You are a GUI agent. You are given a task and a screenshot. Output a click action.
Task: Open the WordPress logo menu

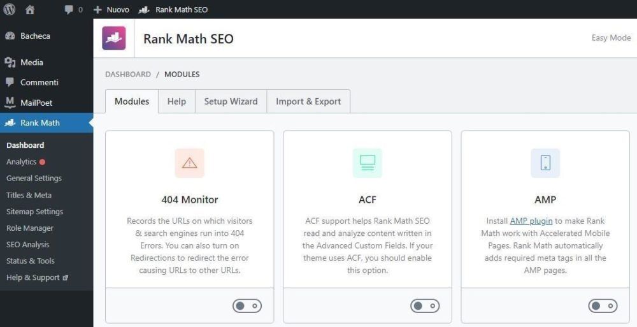[x=10, y=10]
